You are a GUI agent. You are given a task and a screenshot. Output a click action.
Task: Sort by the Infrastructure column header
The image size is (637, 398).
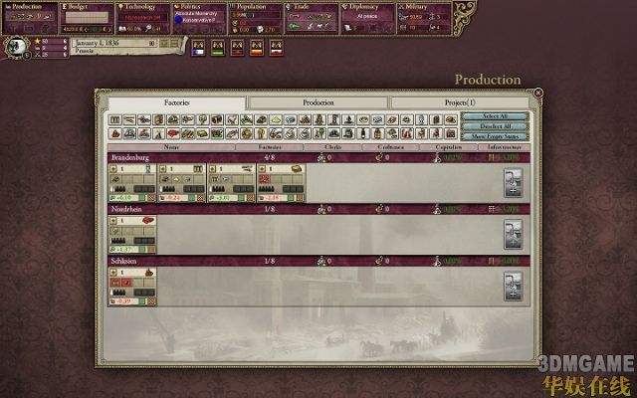[505, 147]
